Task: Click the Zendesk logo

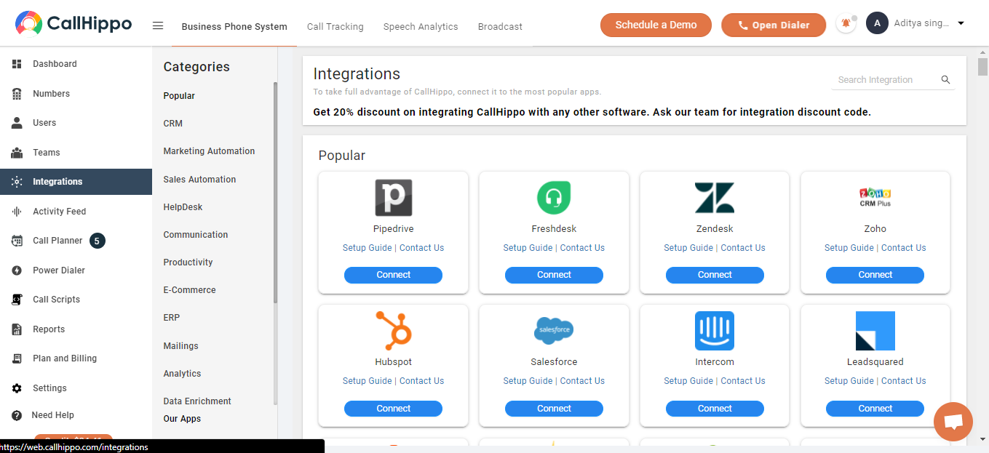Action: (x=715, y=198)
